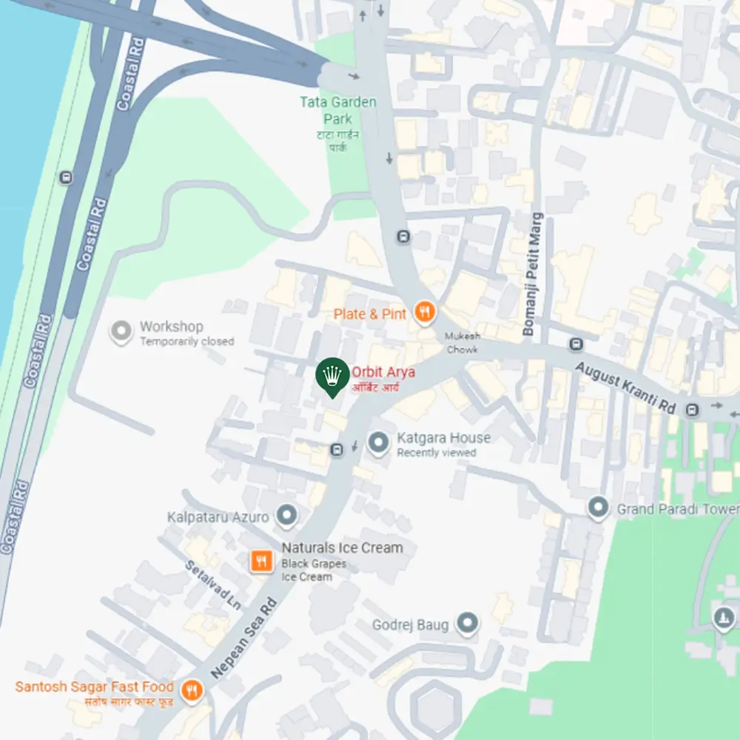The height and width of the screenshot is (740, 740).
Task: Open the Naturals Ice Cream square restaurant icon
Action: tap(261, 561)
